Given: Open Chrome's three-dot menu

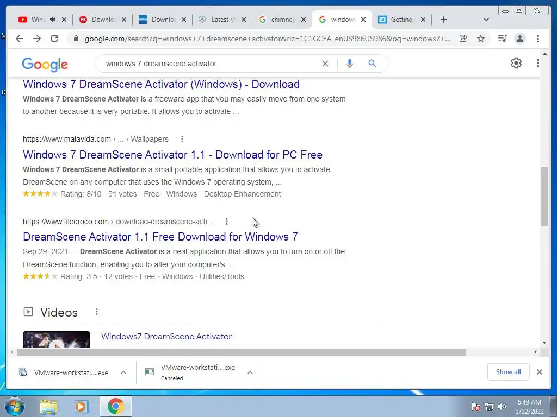Looking at the screenshot, I should click(538, 39).
